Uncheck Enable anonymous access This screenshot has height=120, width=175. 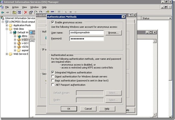[x=53, y=22]
